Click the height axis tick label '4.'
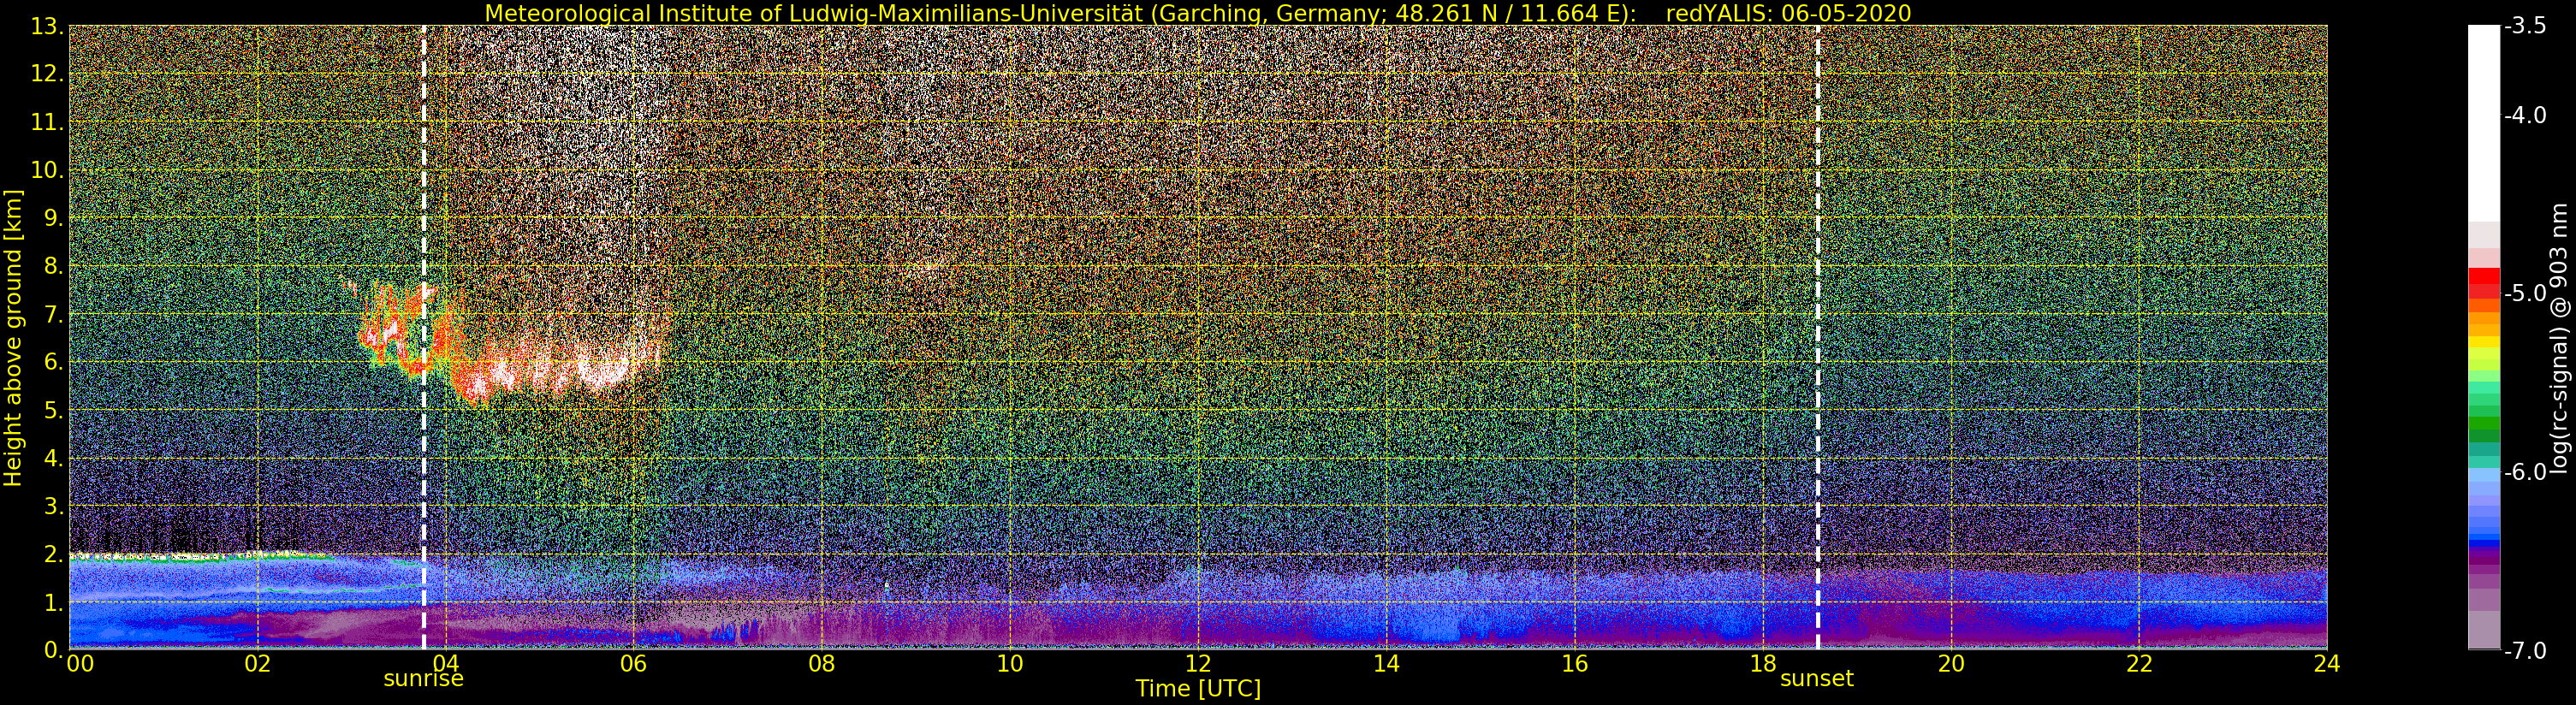2576x705 pixels. (53, 458)
